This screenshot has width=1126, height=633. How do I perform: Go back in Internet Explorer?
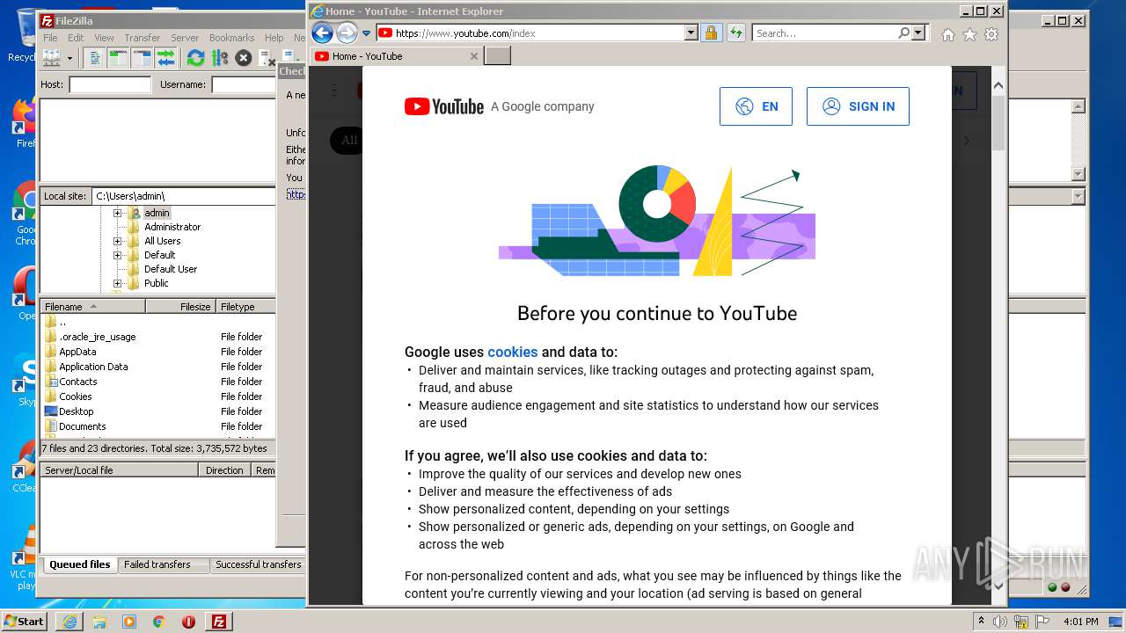pyautogui.click(x=323, y=33)
